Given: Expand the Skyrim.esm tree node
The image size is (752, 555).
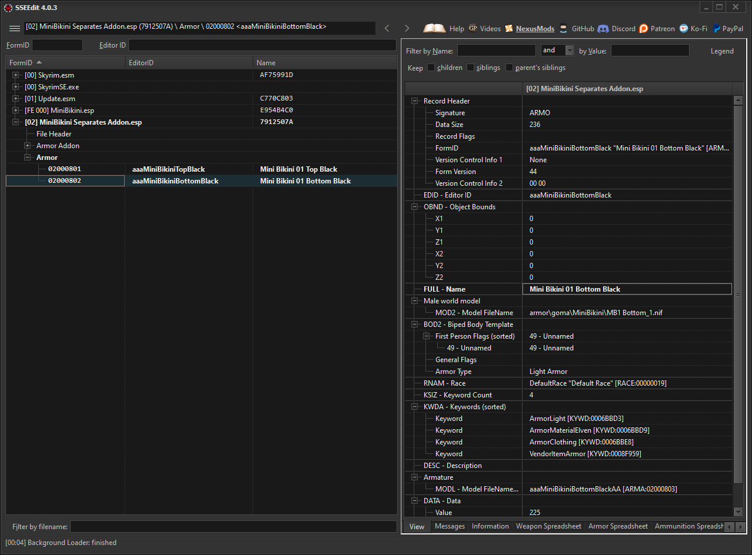Looking at the screenshot, I should click(16, 75).
